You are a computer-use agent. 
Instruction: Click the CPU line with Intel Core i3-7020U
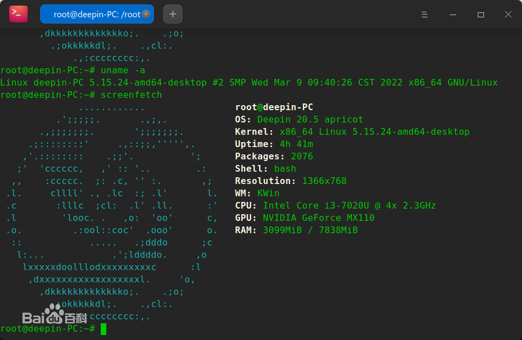335,206
